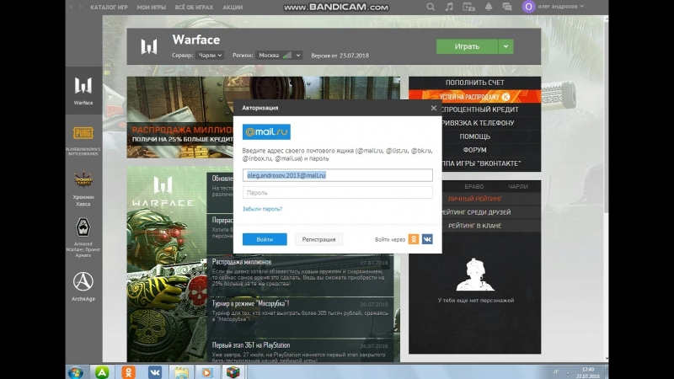Go back with the left arrow
This screenshot has height=379, width=674.
72,7
